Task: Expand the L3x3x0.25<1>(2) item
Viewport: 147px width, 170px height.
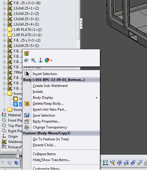Action: click(x=4, y=8)
